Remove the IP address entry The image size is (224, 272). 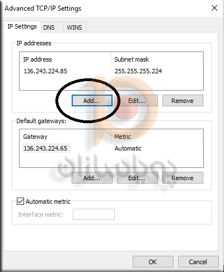pyautogui.click(x=183, y=101)
